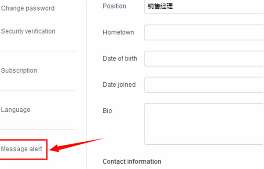Open the Change password settings
Image resolution: width=264 pixels, height=169 pixels.
28,8
